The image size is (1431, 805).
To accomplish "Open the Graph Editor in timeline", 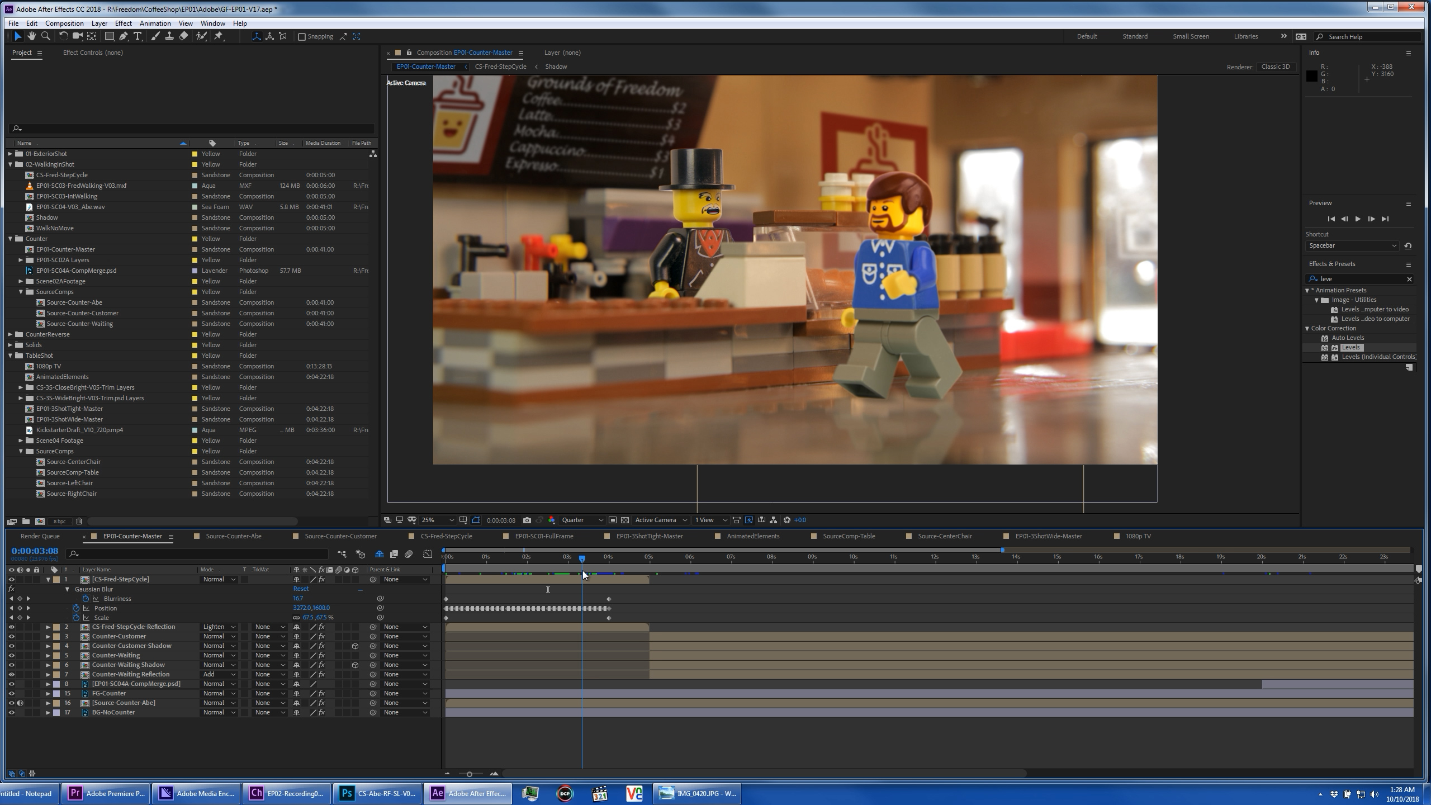I will 428,554.
